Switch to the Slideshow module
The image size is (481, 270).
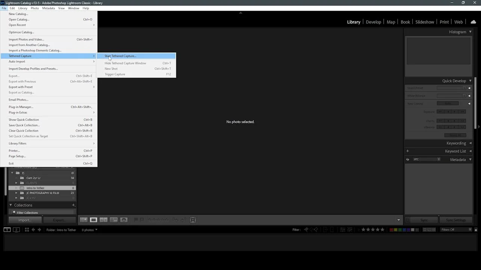pyautogui.click(x=425, y=22)
